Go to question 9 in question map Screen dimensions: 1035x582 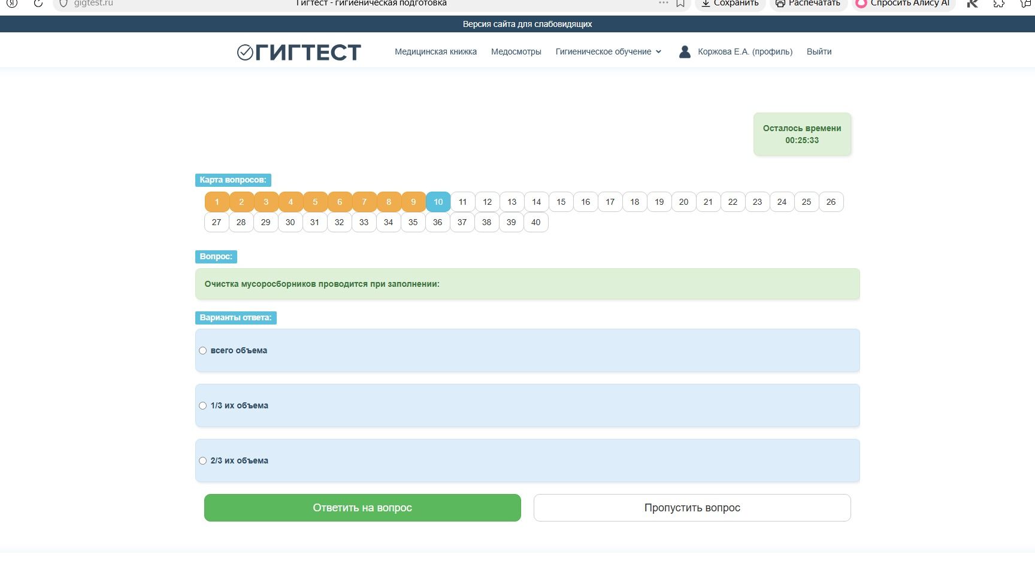tap(413, 202)
